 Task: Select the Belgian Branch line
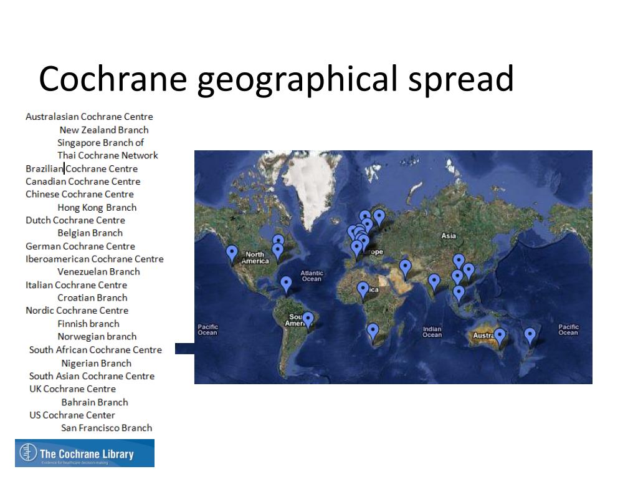click(x=90, y=233)
